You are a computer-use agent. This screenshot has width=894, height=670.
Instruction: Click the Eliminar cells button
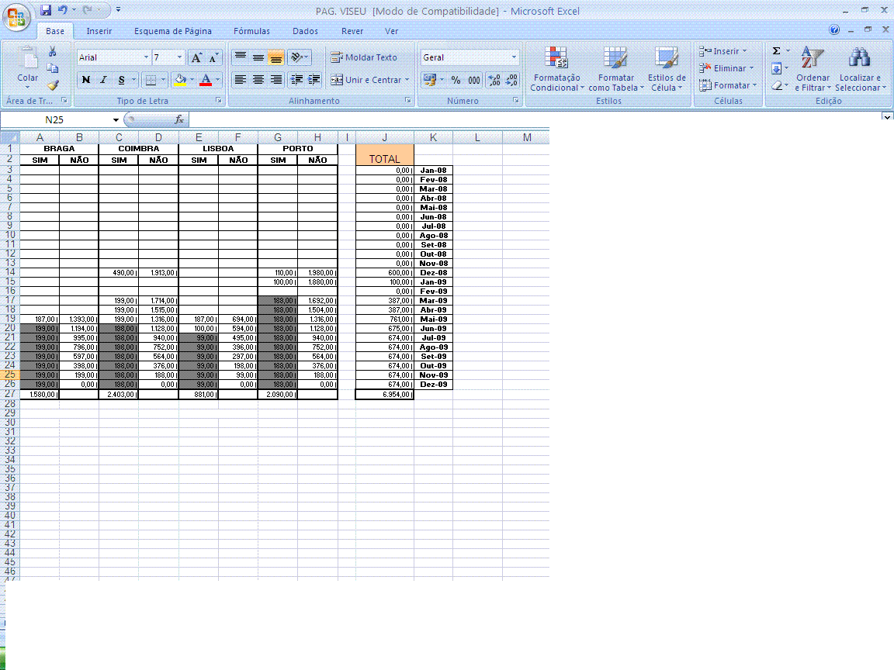726,68
